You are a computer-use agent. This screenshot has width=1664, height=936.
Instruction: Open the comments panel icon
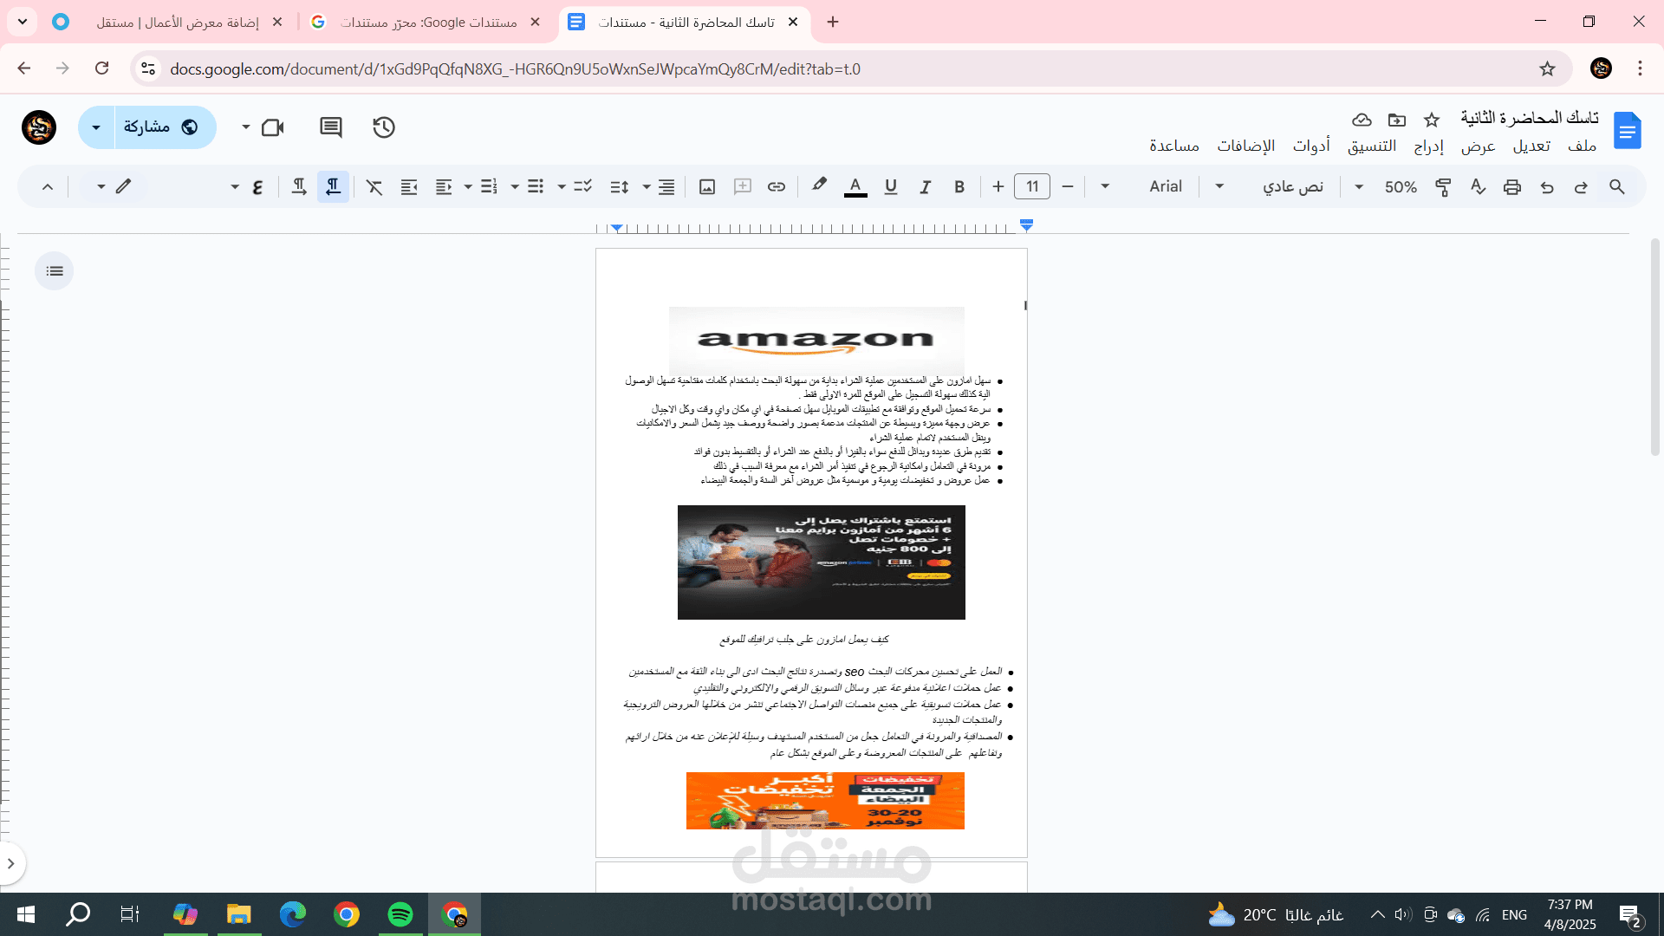pos(330,127)
